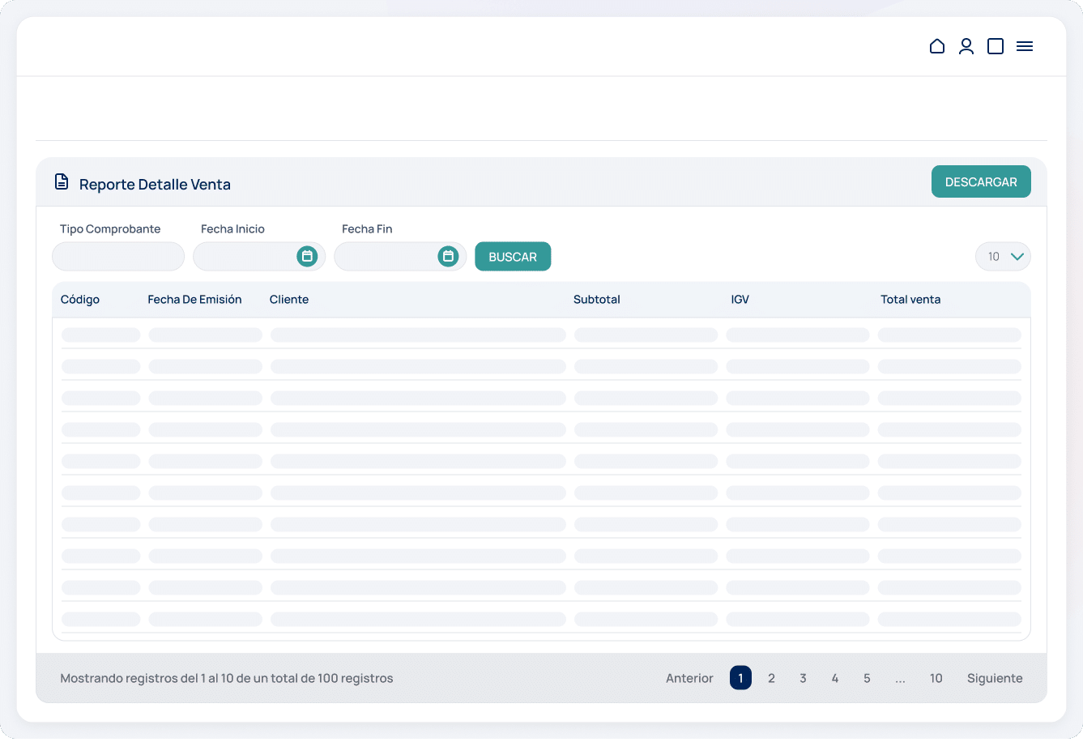Sort by the IGV column header
The image size is (1083, 742).
(740, 300)
